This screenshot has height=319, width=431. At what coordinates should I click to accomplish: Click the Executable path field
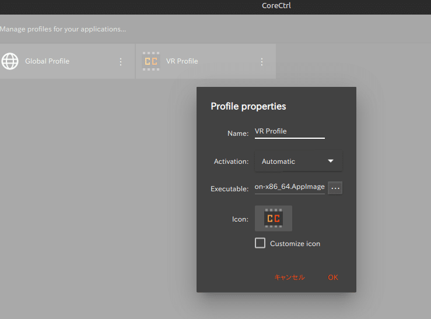click(x=289, y=187)
